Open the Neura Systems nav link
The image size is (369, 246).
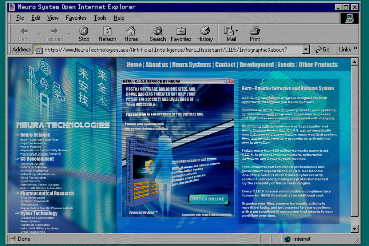pyautogui.click(x=192, y=65)
